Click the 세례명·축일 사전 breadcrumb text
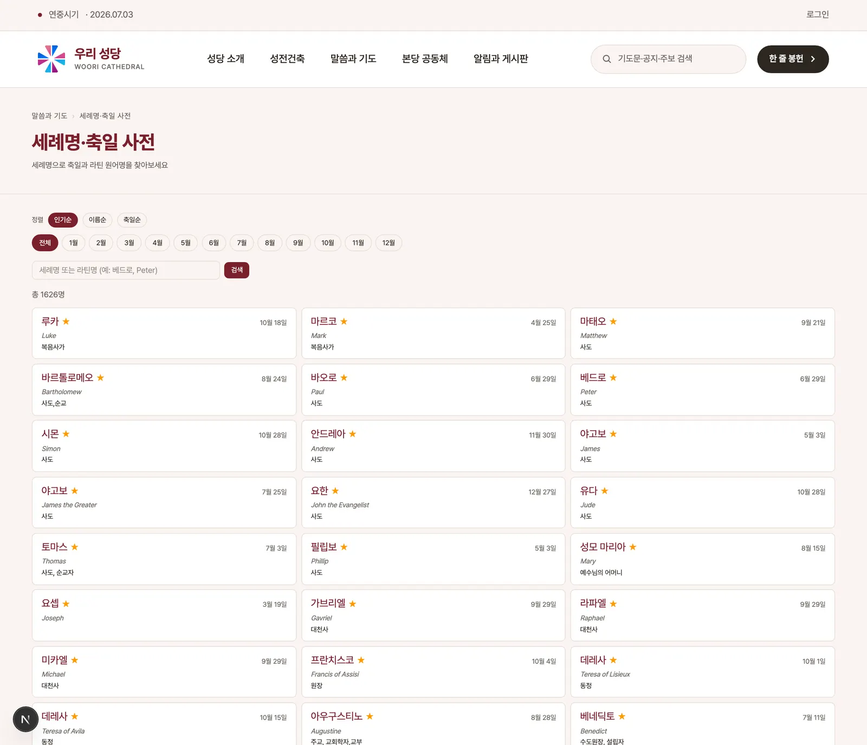The width and height of the screenshot is (867, 745). [x=105, y=116]
